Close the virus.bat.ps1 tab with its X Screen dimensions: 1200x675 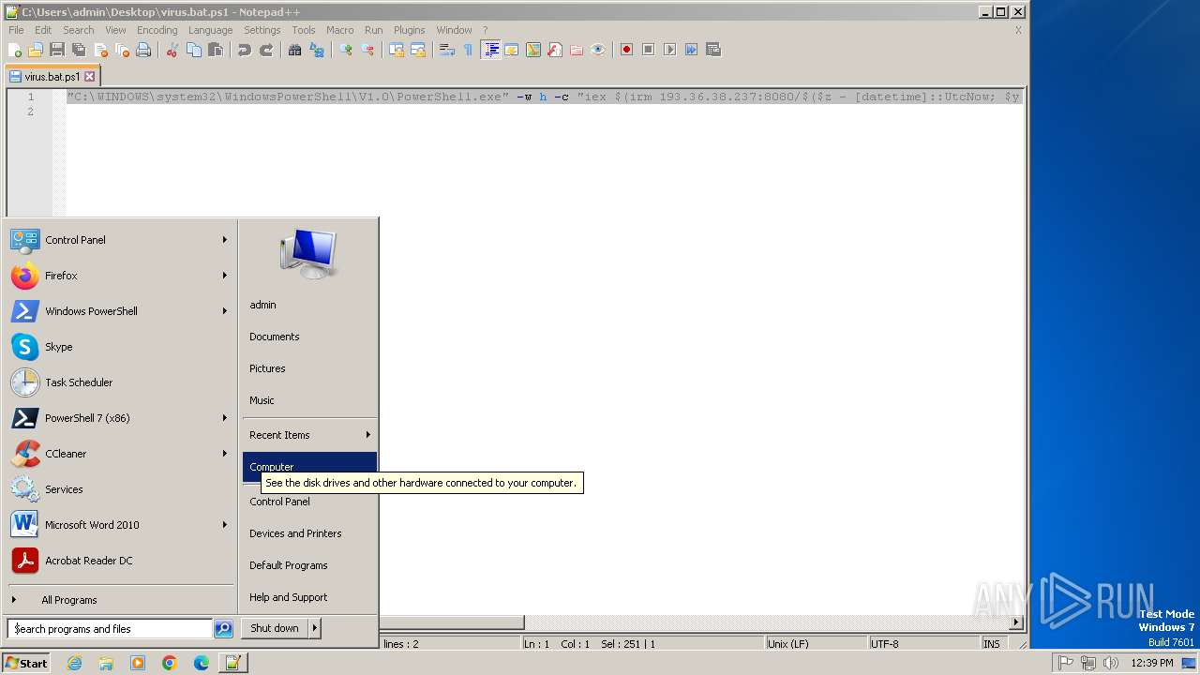pos(90,77)
